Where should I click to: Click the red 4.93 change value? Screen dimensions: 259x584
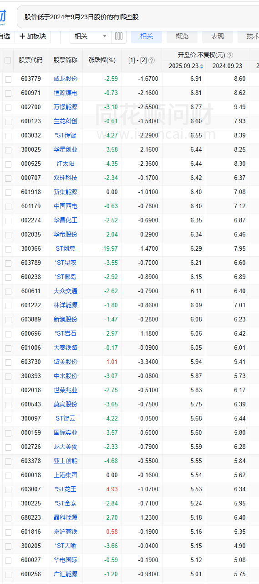click(x=112, y=489)
